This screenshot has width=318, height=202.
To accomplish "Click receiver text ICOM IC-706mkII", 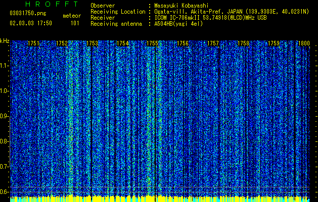I will coord(177,18).
